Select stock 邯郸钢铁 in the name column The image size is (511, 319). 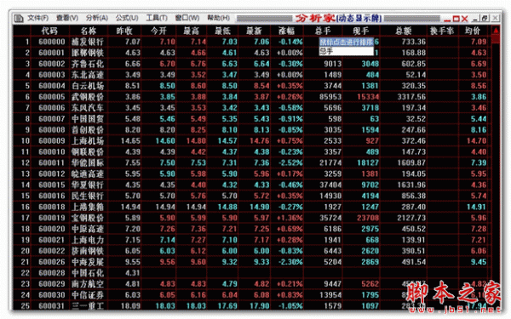point(88,53)
